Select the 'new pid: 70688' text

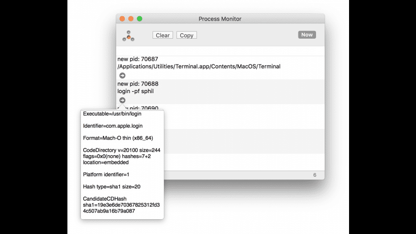(x=138, y=84)
